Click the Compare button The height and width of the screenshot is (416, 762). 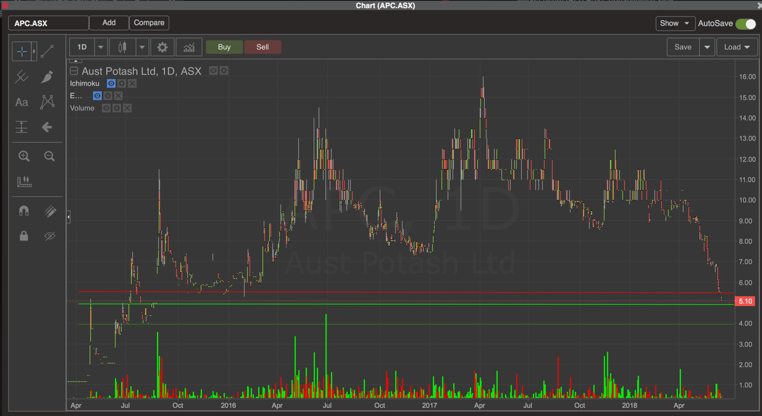[x=149, y=23]
